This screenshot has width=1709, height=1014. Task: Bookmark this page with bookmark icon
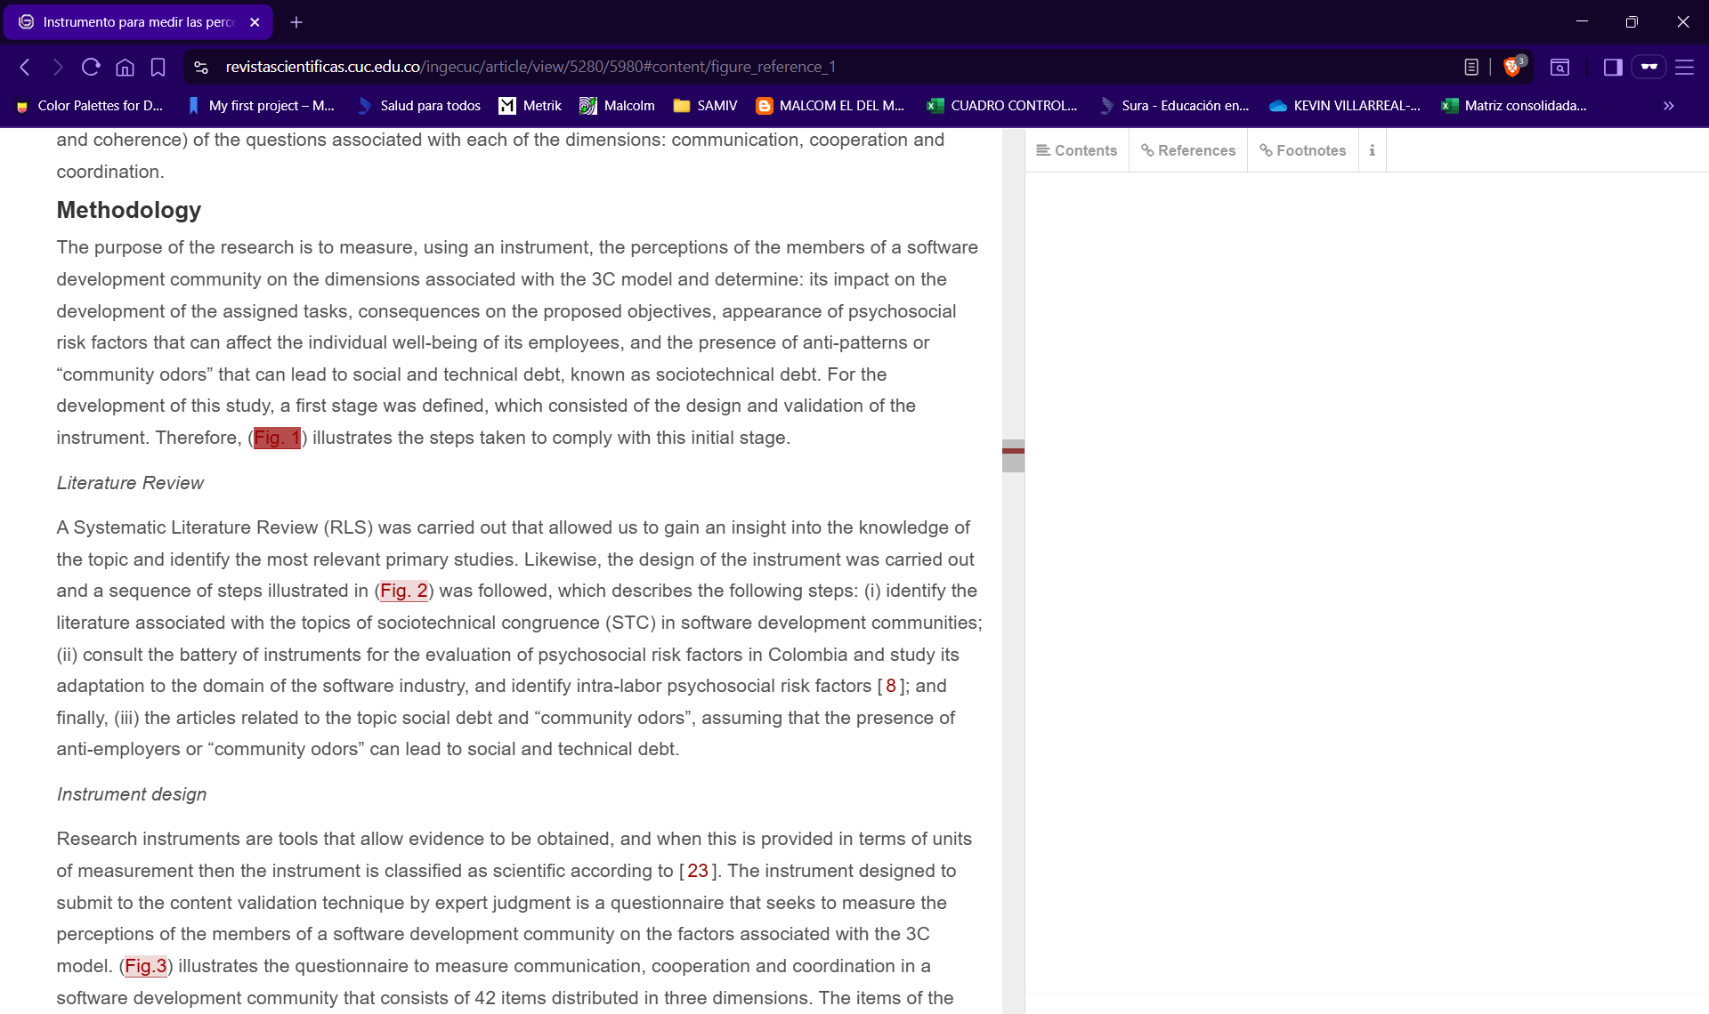tap(158, 67)
